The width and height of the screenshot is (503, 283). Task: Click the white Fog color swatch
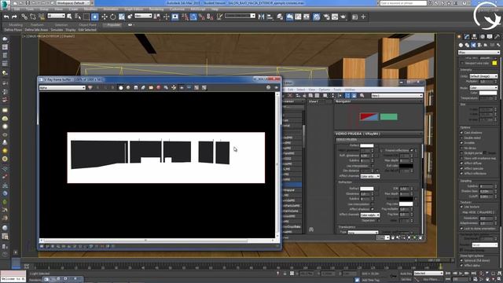coord(406,204)
